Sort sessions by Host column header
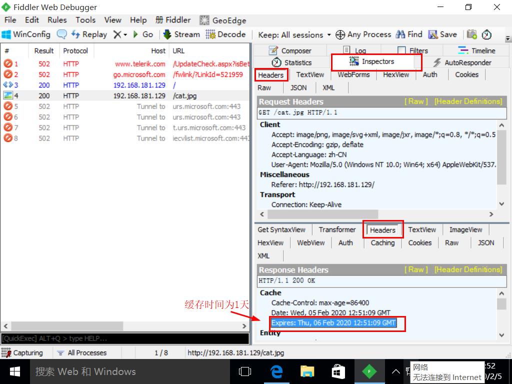Viewport: 512px width, 384px height. pos(131,51)
